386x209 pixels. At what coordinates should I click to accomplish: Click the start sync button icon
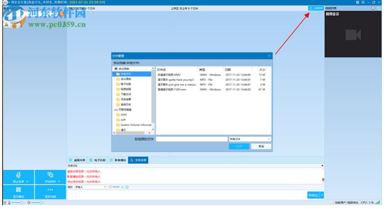pos(50,175)
